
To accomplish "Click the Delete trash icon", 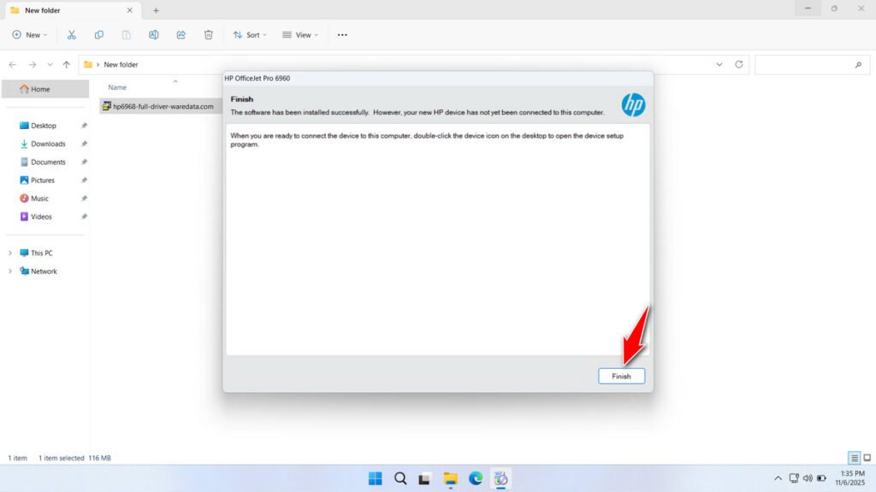I will [207, 34].
